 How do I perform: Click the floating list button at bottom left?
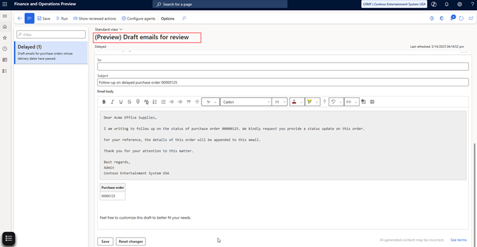pyautogui.click(x=9, y=238)
